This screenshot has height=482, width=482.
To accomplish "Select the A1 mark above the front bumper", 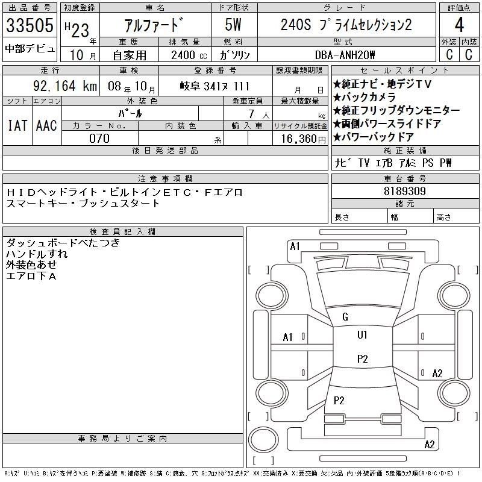I will pos(295,246).
